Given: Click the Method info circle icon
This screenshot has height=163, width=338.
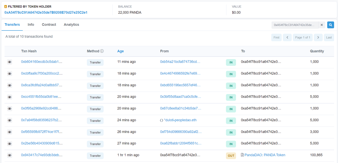Looking at the screenshot, I should click(102, 51).
